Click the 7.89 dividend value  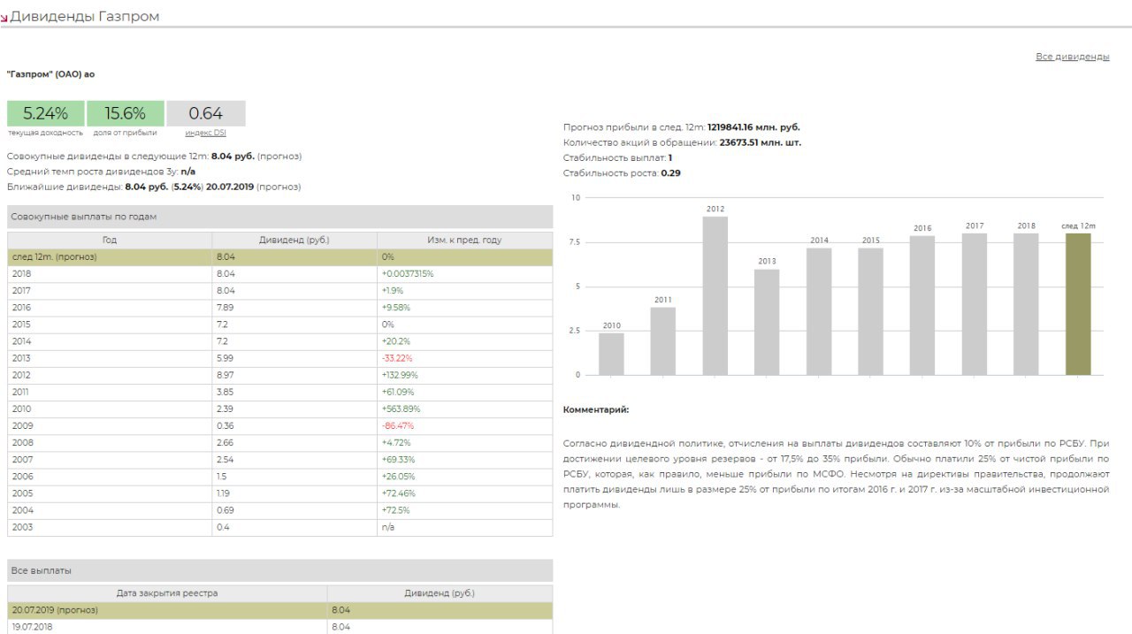click(x=226, y=308)
